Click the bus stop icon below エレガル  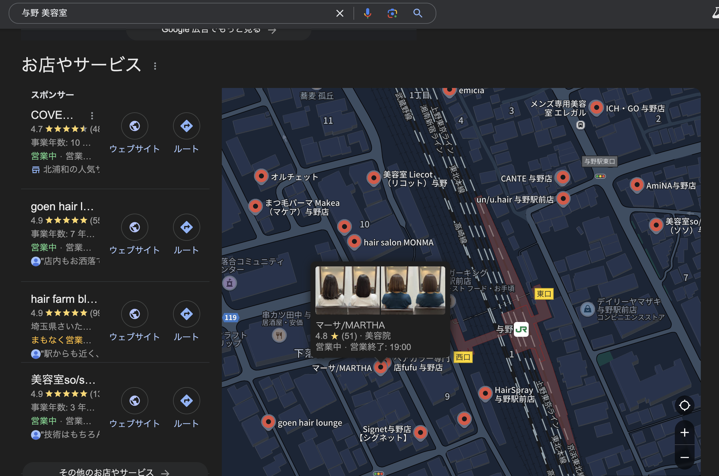[581, 125]
